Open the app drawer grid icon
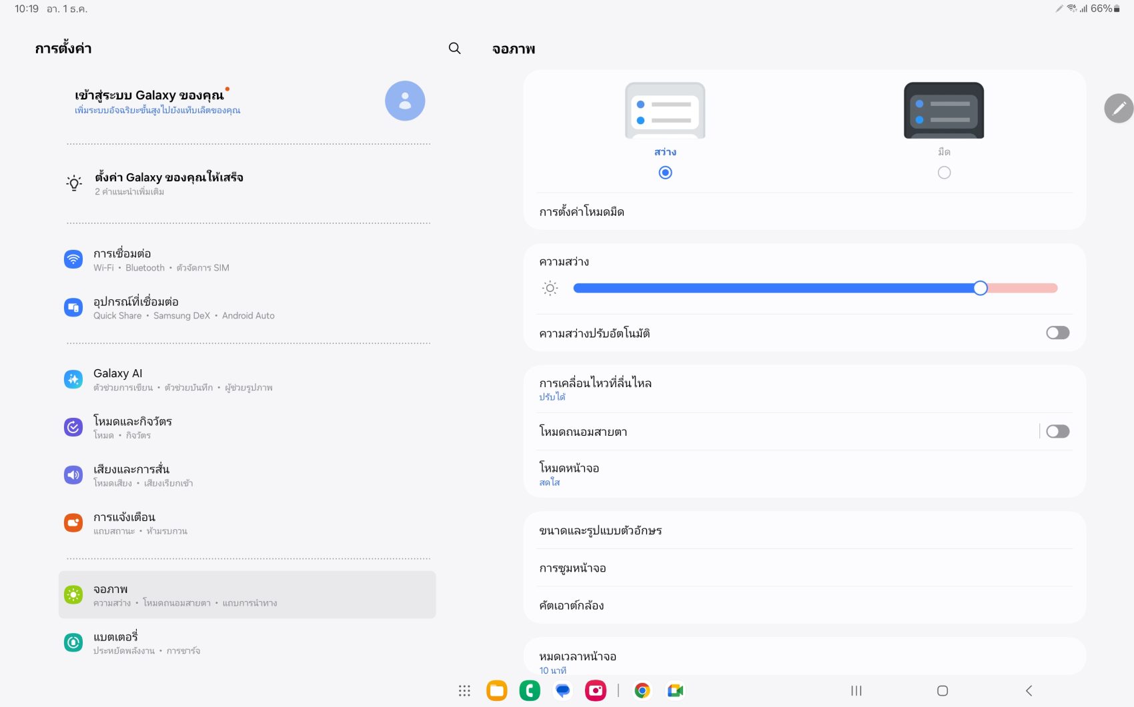Viewport: 1134px width, 707px height. [x=464, y=691]
